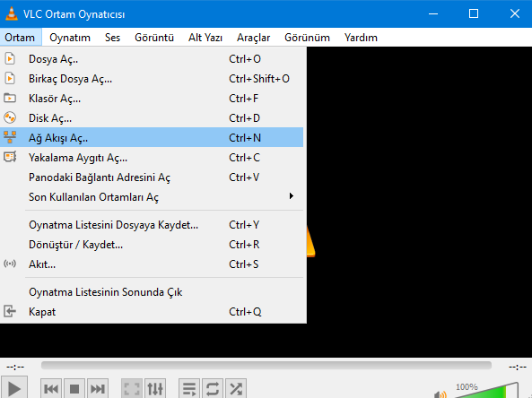Viewport: 532px width, 398px height.
Task: Click the Dosya Aç file icon
Action: pyautogui.click(x=10, y=58)
